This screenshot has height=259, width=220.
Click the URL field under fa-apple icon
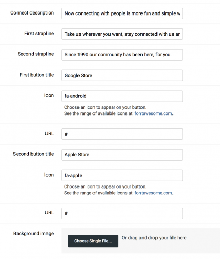click(122, 213)
